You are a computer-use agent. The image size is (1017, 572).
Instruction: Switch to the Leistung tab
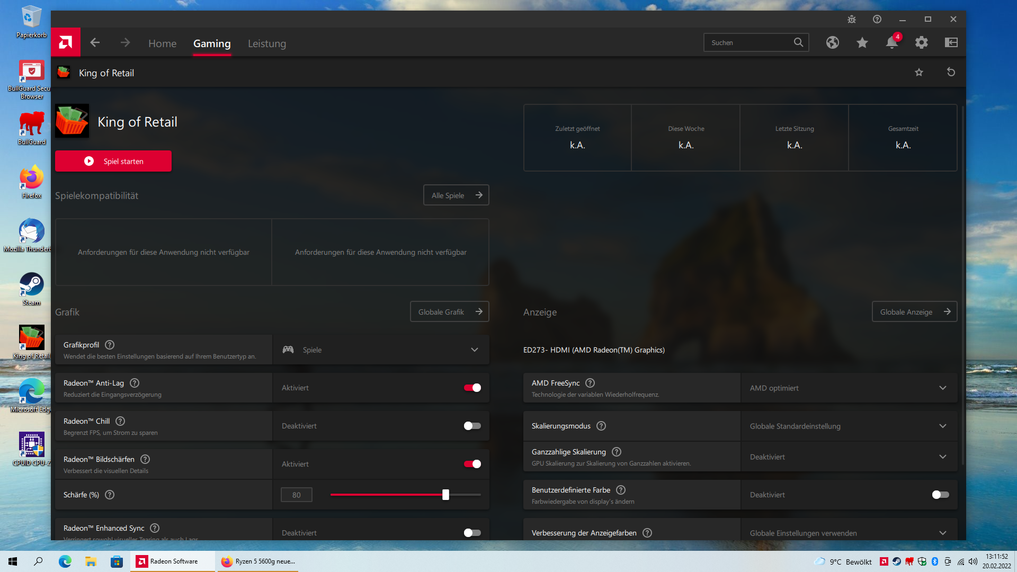(267, 43)
